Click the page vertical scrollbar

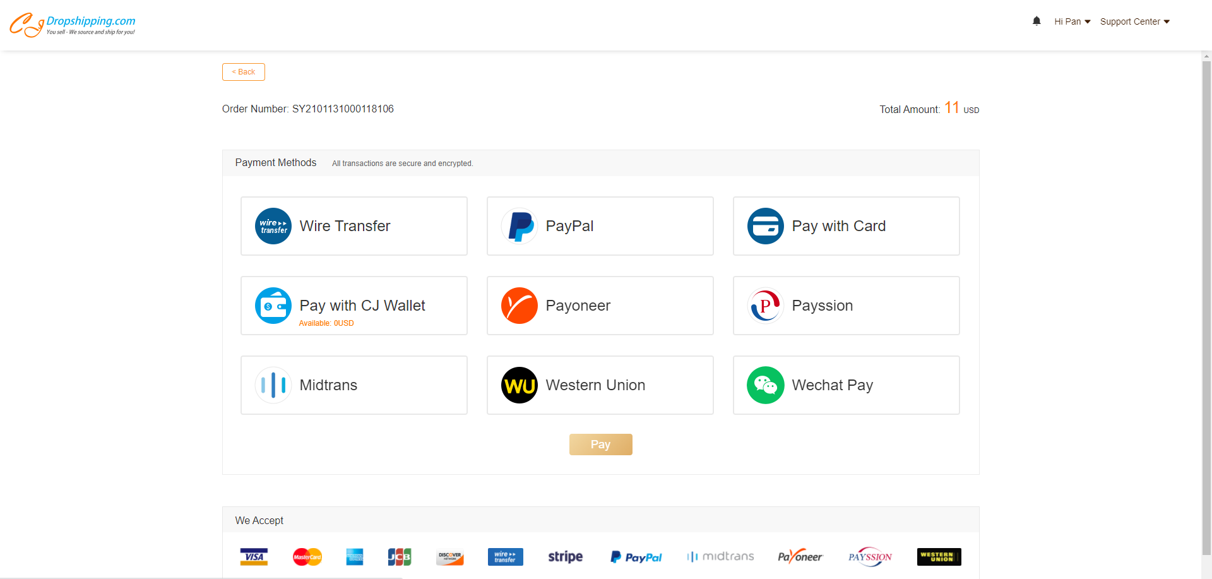click(x=1206, y=314)
